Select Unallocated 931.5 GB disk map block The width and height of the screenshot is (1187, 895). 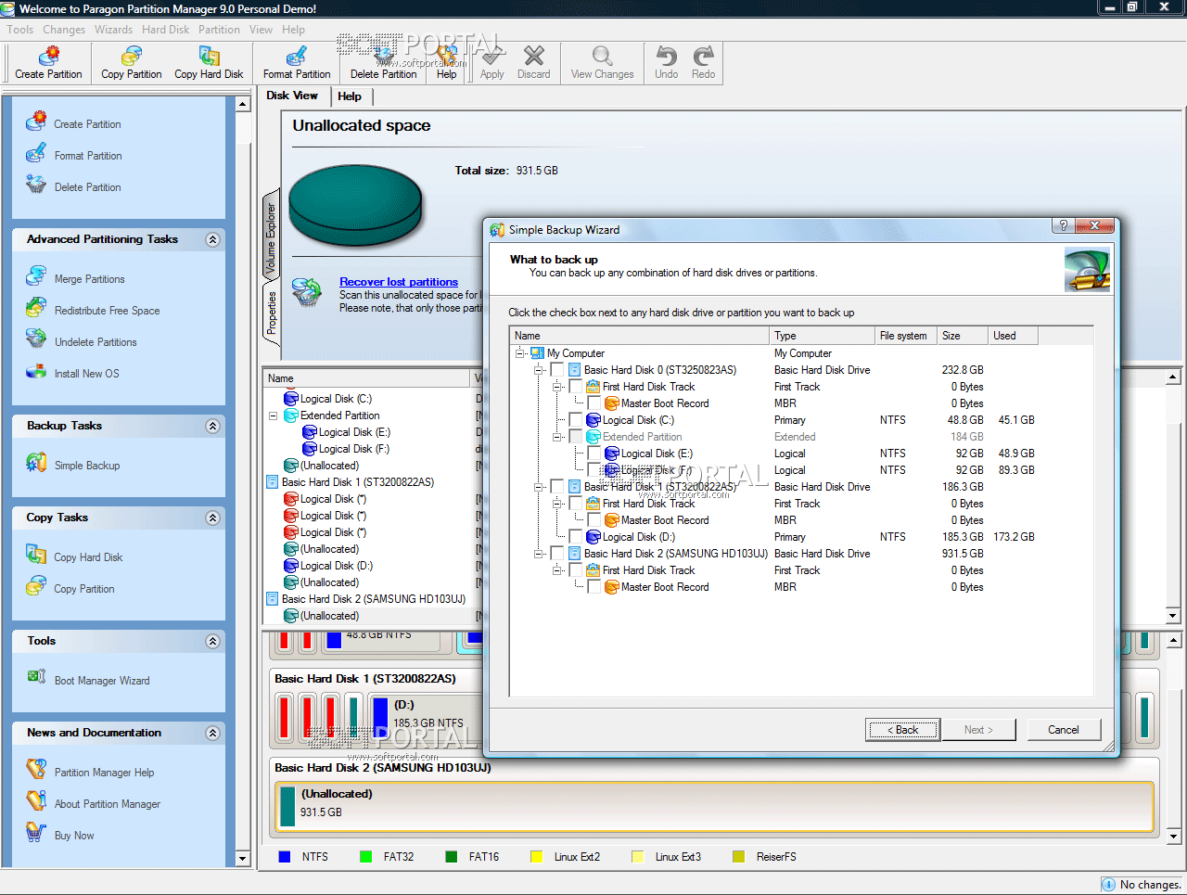714,807
